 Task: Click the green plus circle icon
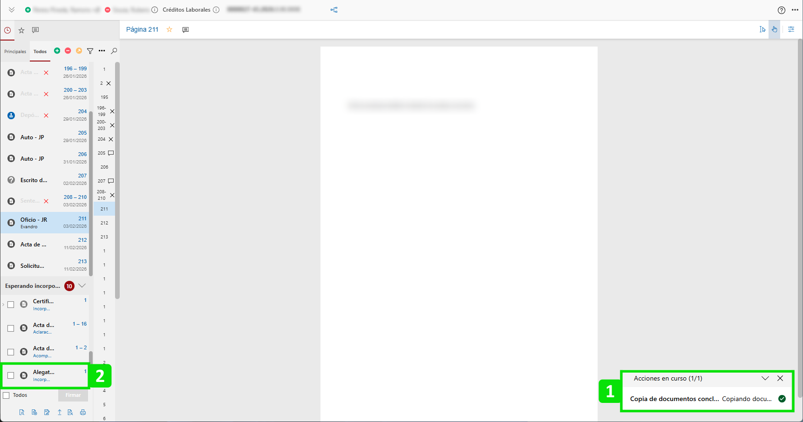click(x=57, y=51)
